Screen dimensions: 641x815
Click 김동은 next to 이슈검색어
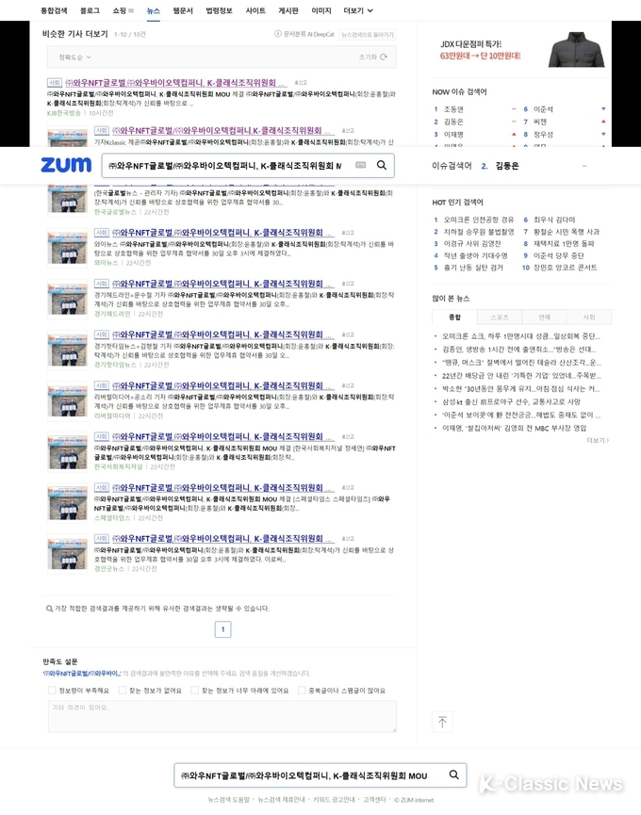(x=507, y=166)
